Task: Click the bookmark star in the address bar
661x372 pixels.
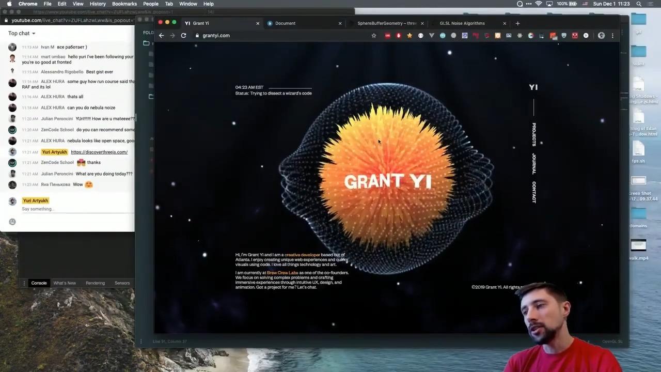Action: [x=373, y=35]
